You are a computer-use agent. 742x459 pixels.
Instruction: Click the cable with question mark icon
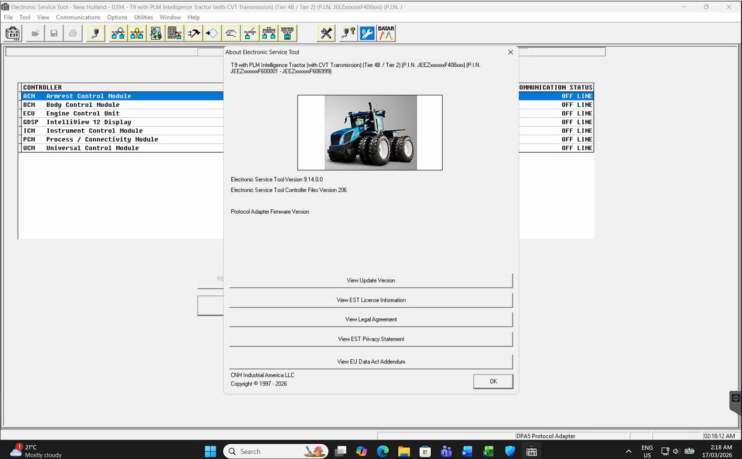pyautogui.click(x=348, y=33)
